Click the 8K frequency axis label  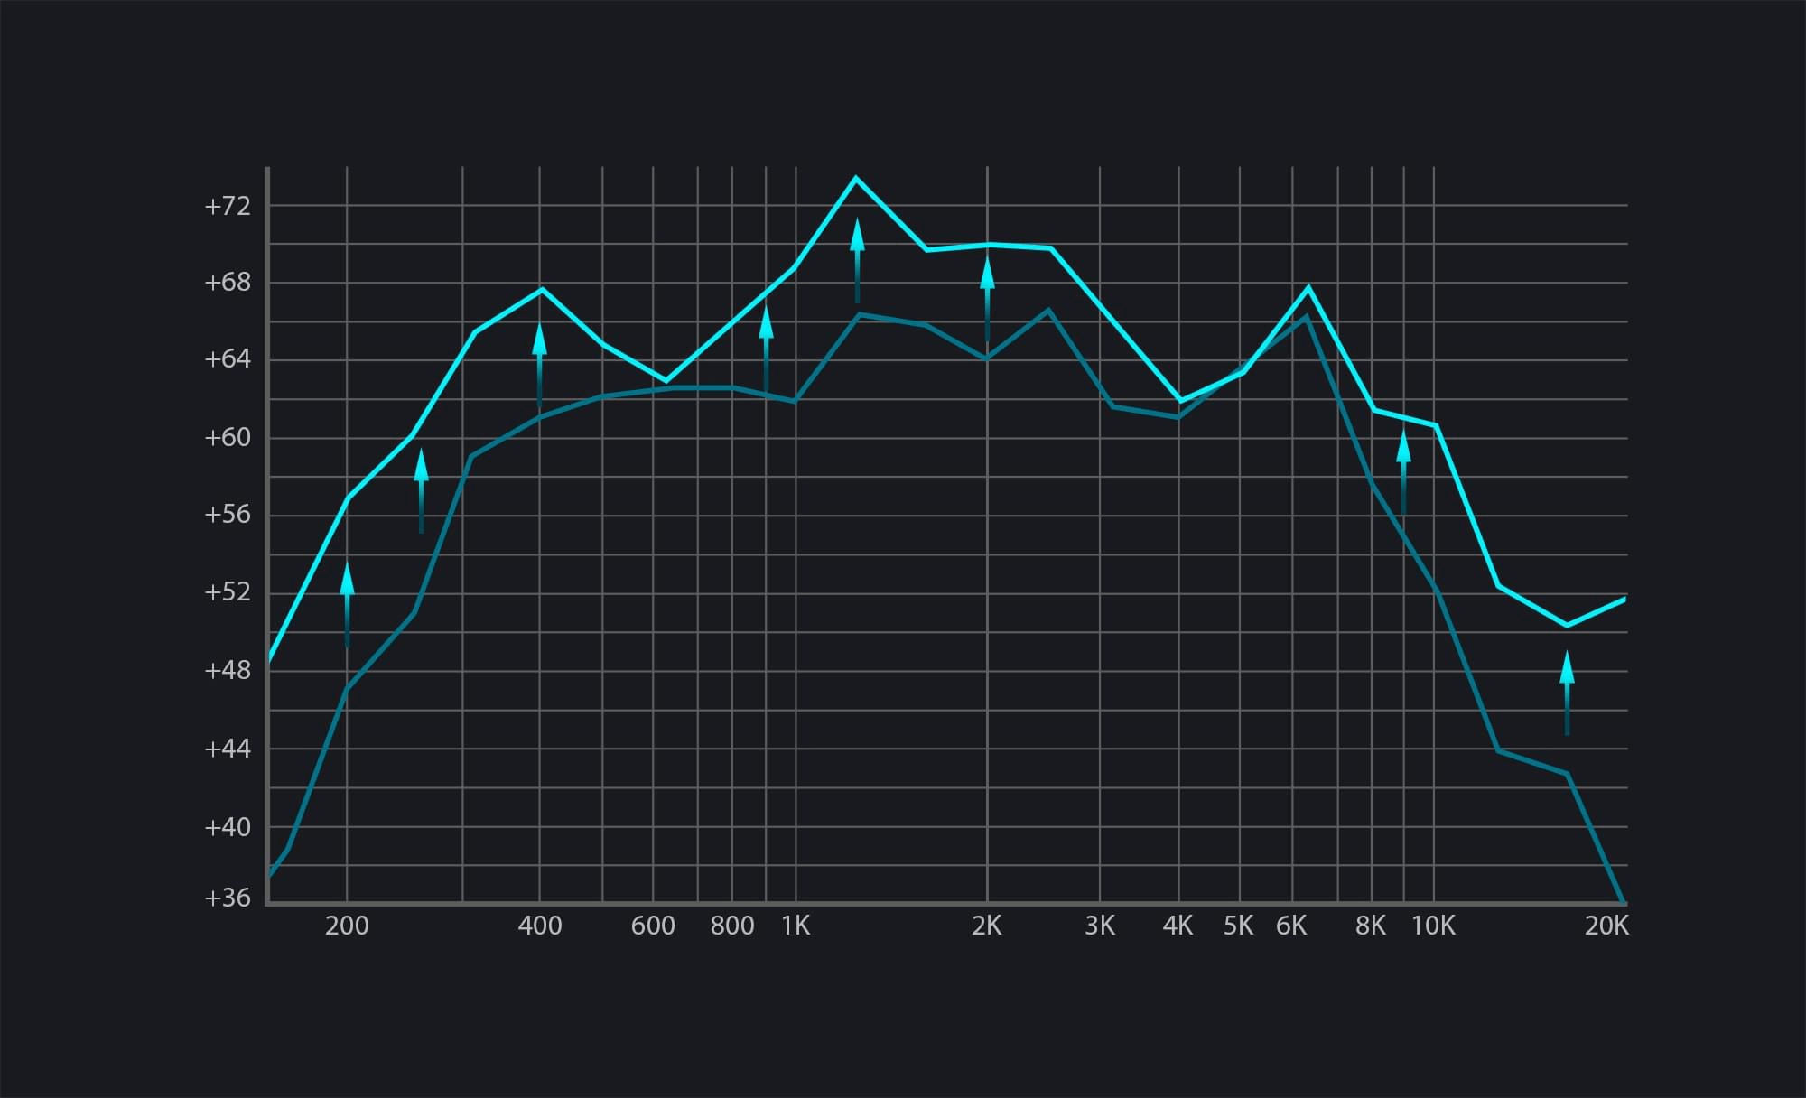1371,926
